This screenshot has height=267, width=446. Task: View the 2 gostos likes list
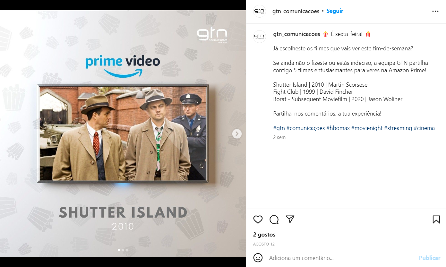pyautogui.click(x=264, y=235)
